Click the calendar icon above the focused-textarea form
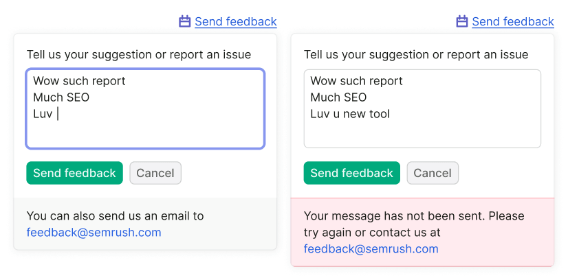Image resolution: width=568 pixels, height=280 pixels. [185, 21]
